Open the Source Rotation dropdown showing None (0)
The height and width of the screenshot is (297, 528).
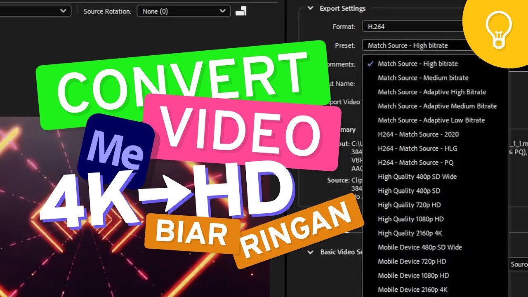click(x=184, y=11)
